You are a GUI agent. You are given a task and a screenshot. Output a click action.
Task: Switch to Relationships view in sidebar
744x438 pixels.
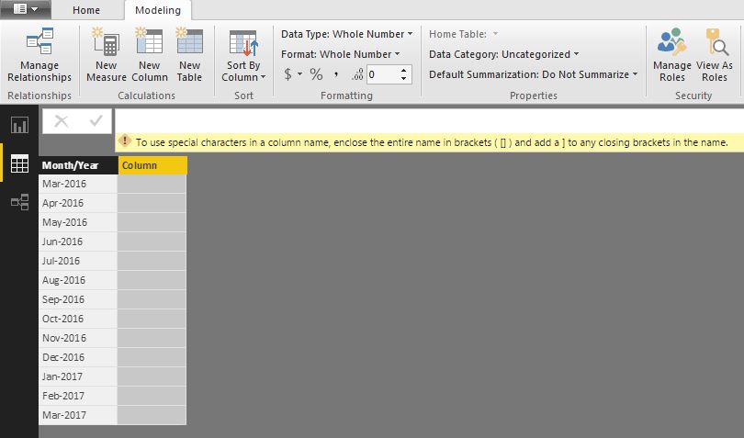pyautogui.click(x=19, y=202)
